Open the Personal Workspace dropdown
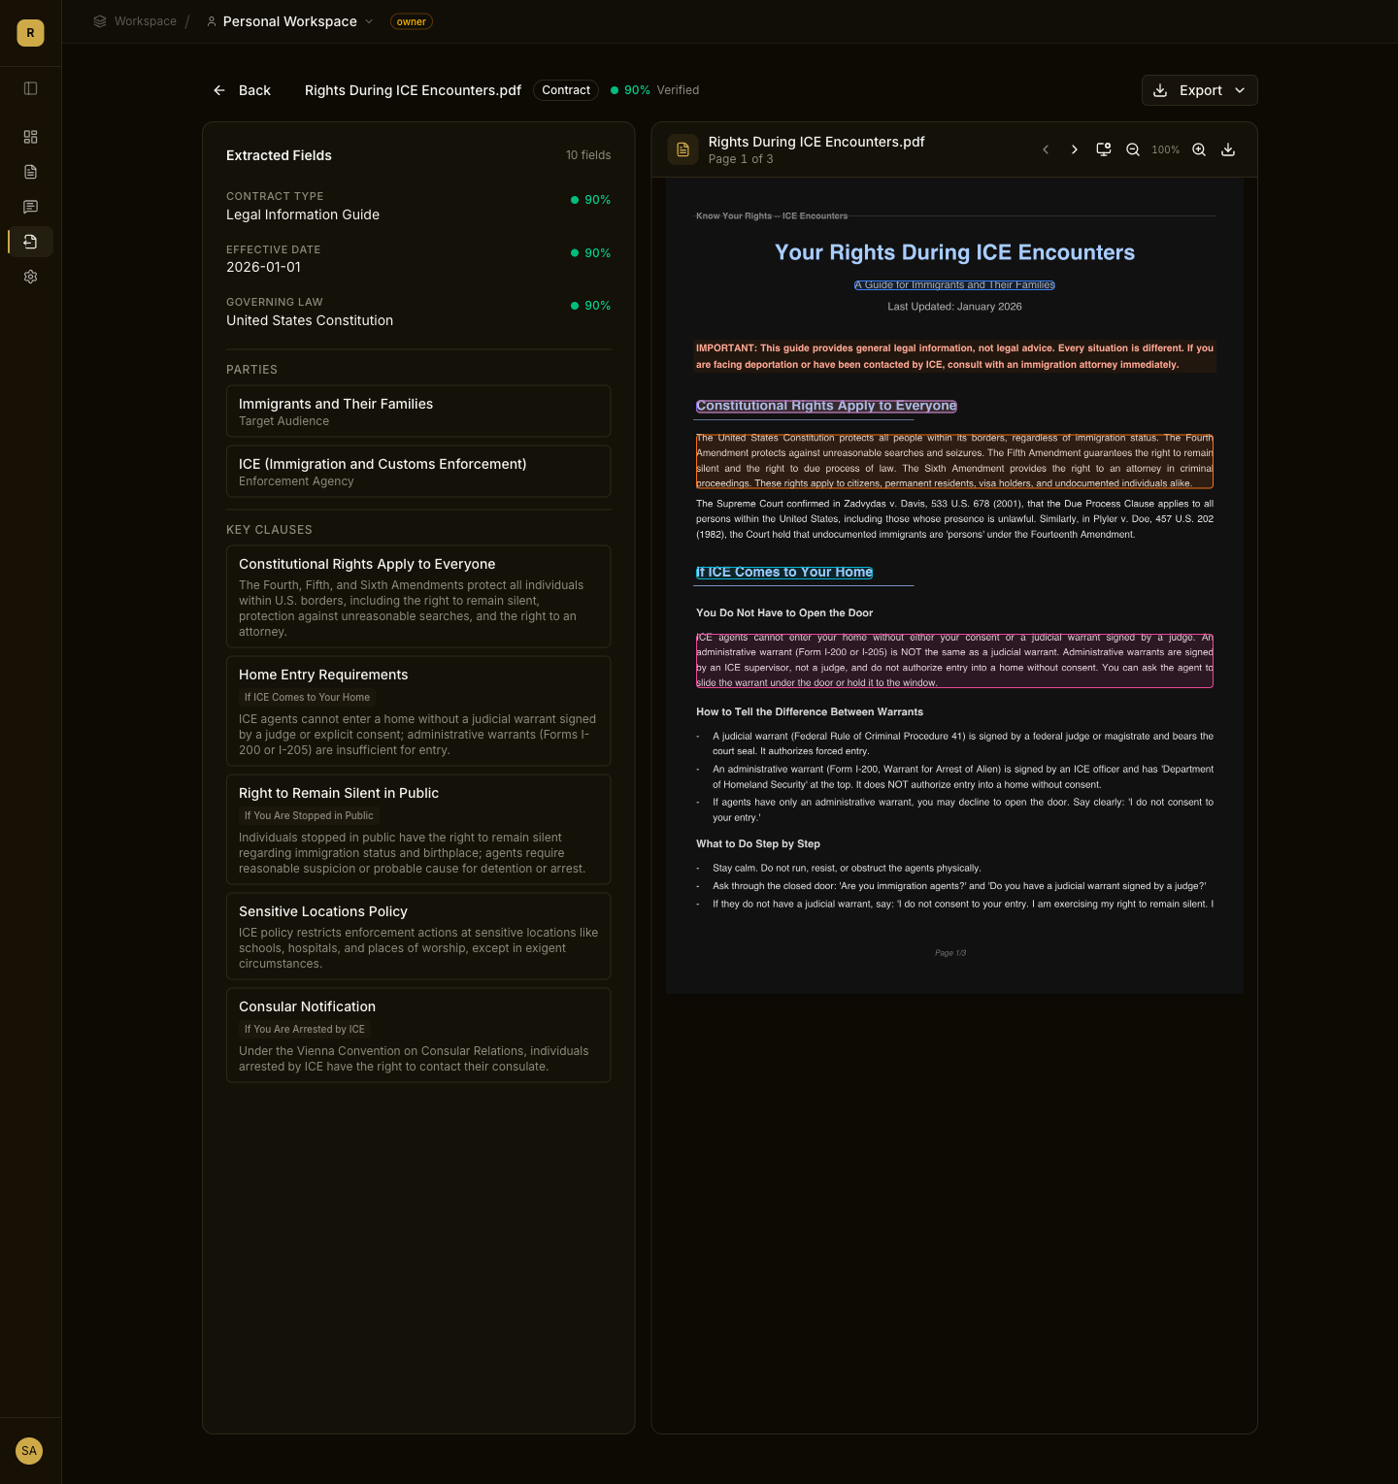 click(x=289, y=21)
